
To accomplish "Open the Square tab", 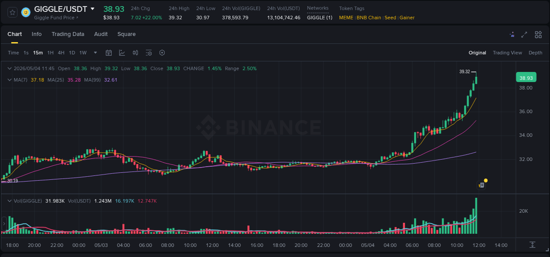I will pos(126,34).
